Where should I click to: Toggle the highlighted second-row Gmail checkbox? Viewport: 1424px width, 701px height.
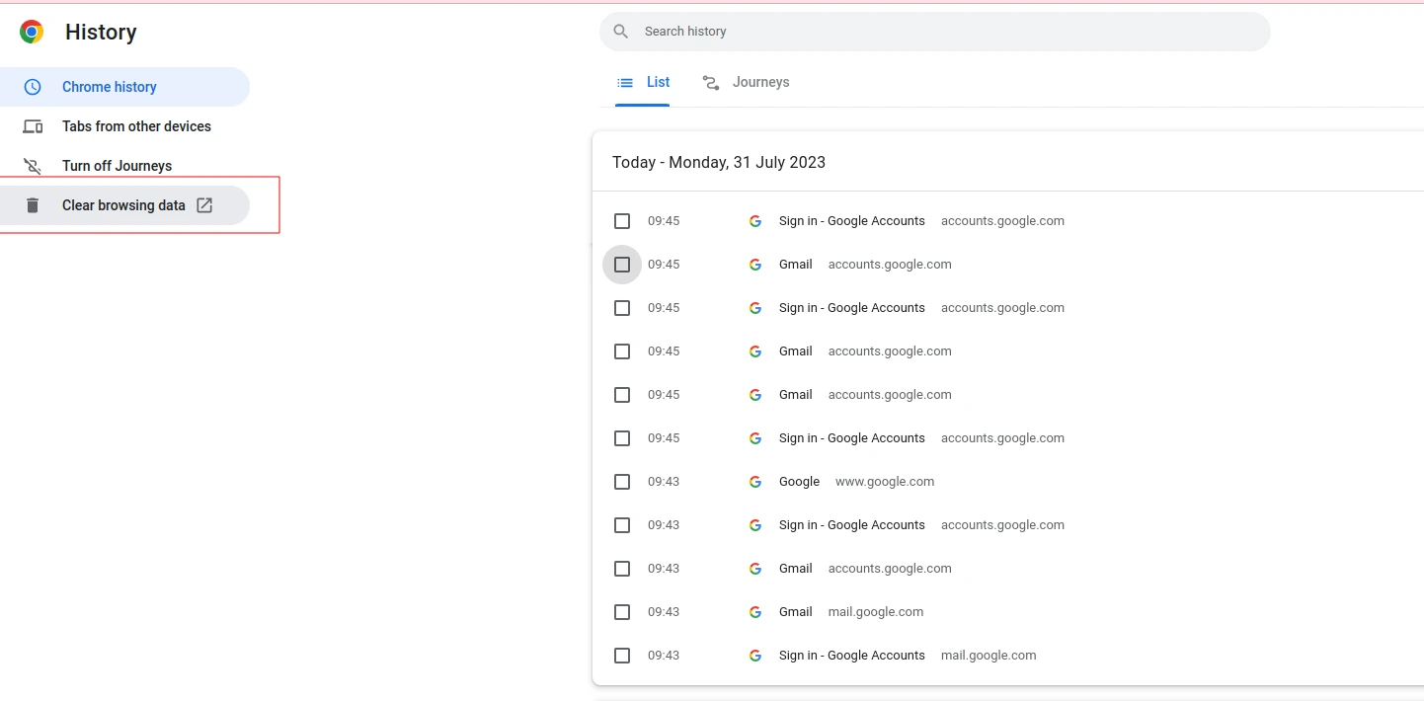(622, 265)
